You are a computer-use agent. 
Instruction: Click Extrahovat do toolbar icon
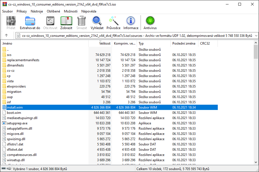pos(30,21)
